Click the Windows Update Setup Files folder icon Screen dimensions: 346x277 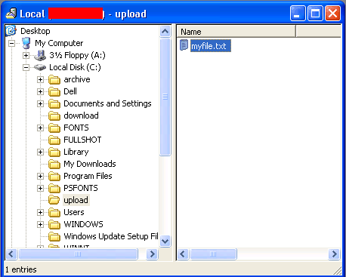coord(54,236)
